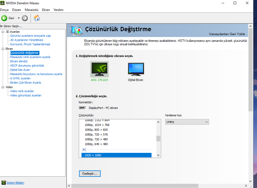Select Çözünürlük değiştirme tree item
The height and width of the screenshot is (188, 257).
coord(25,53)
